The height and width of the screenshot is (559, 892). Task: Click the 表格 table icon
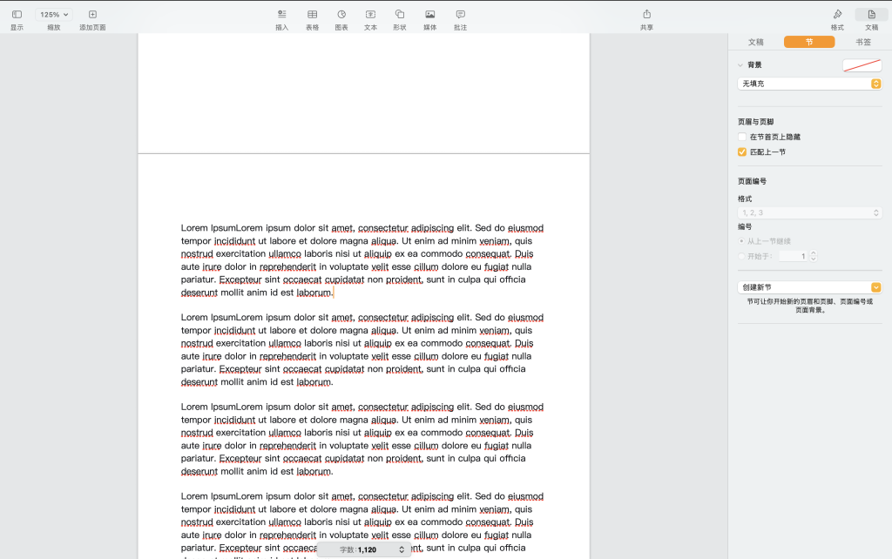tap(313, 14)
